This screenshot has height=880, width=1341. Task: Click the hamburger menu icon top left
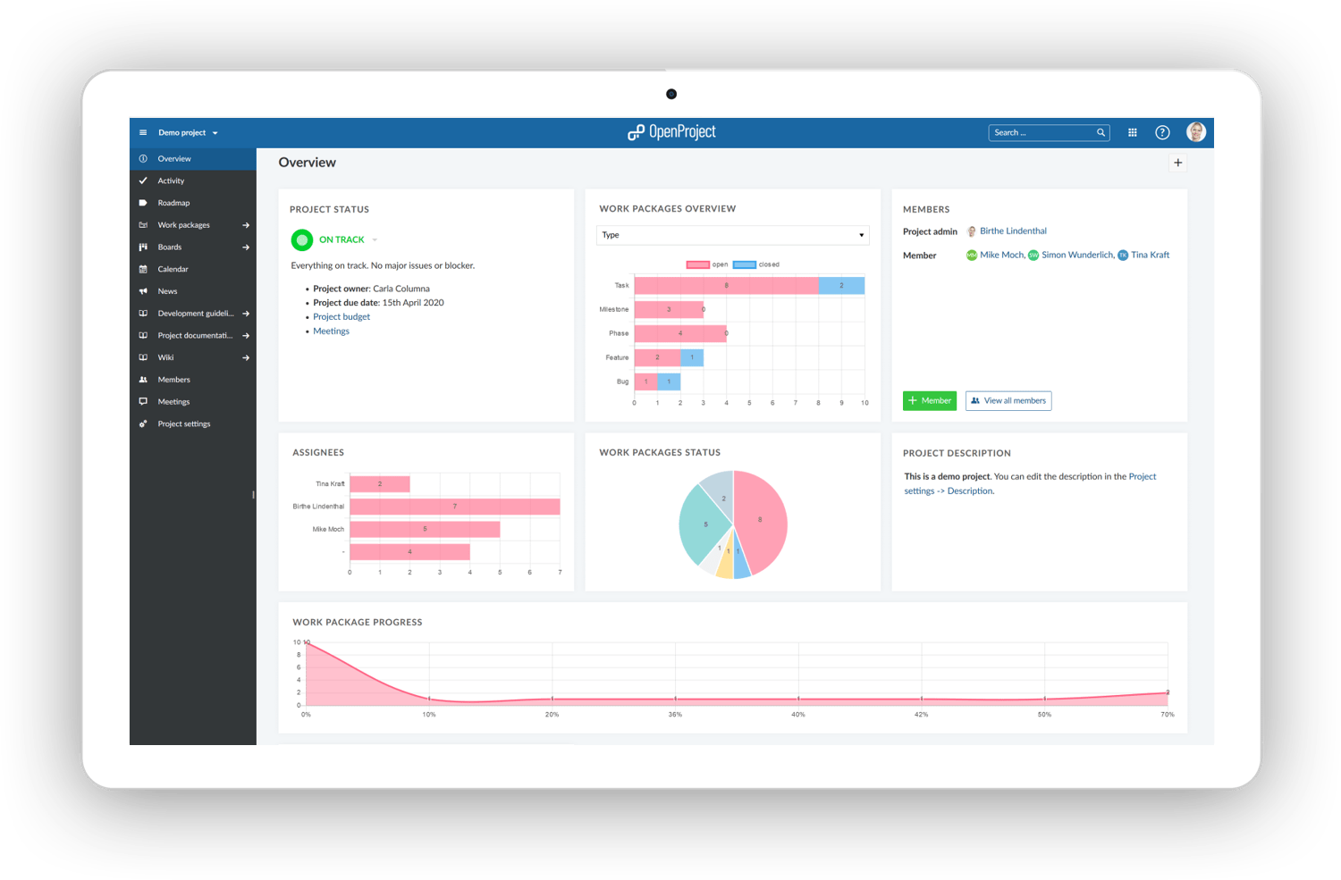(143, 131)
